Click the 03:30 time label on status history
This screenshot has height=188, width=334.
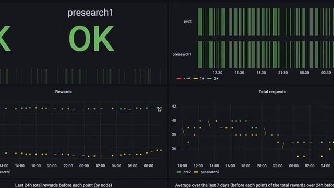pos(326,73)
